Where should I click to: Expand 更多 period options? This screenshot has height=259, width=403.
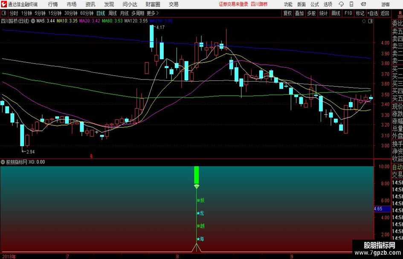pyautogui.click(x=153, y=13)
